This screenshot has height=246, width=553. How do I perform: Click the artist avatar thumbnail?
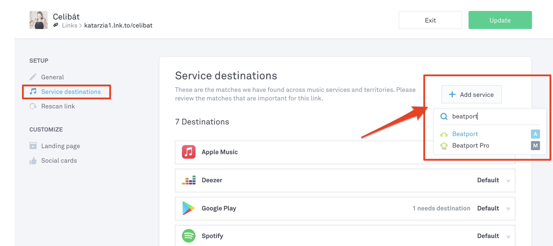38,20
